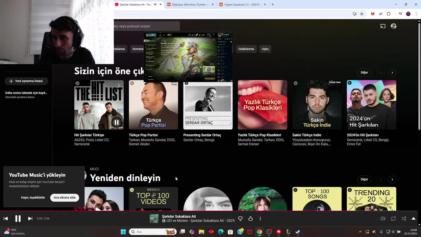Dismiss install prompt with Hayır, teşekkürler

[33, 197]
